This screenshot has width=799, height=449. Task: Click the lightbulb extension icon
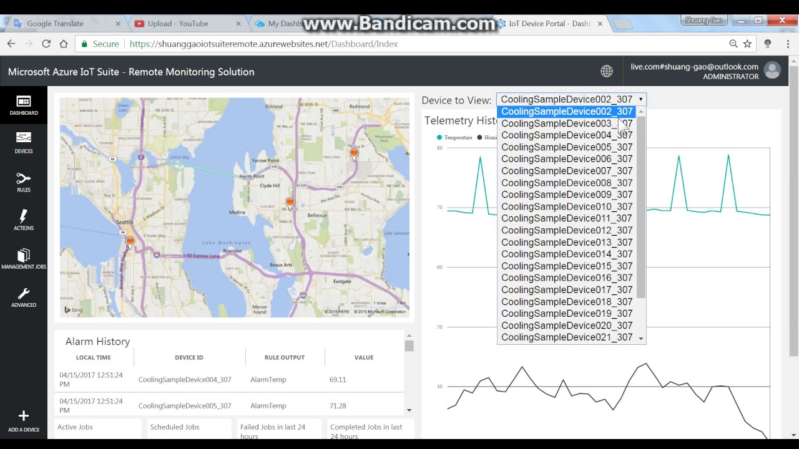pyautogui.click(x=768, y=44)
